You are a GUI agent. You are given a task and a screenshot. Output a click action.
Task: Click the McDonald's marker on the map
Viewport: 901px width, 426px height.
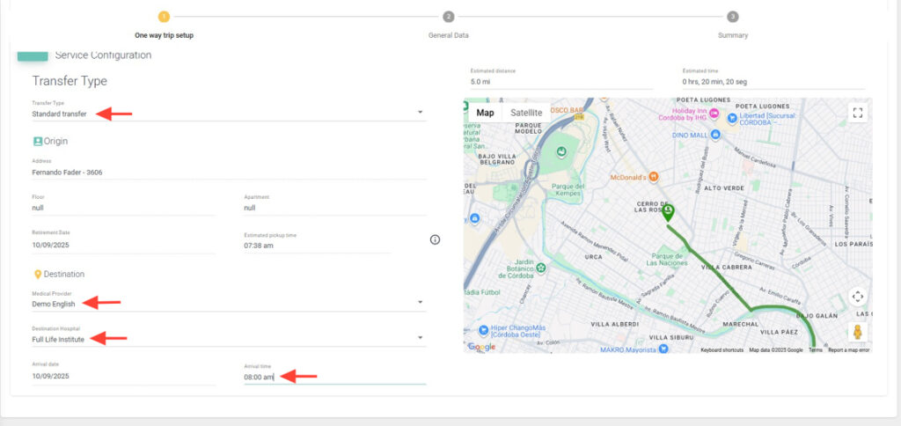tap(654, 177)
